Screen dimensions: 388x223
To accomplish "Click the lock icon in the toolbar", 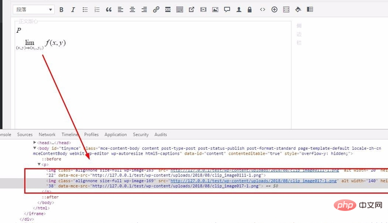I will tap(250, 10).
